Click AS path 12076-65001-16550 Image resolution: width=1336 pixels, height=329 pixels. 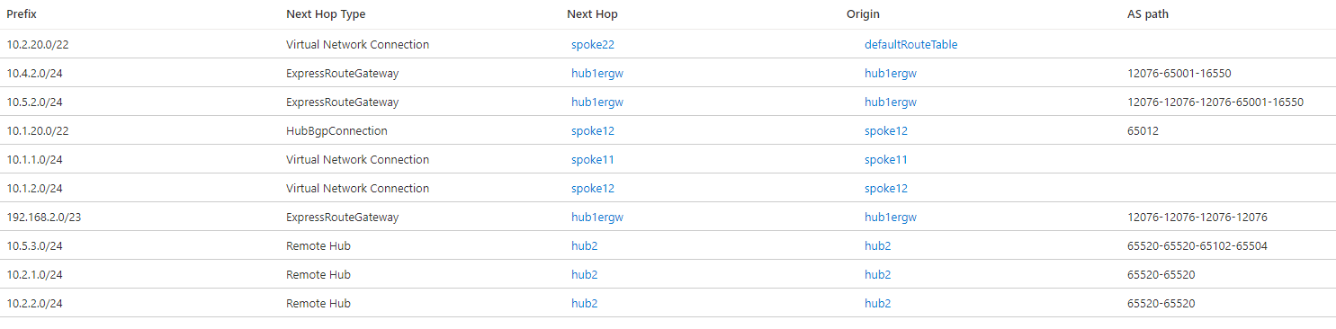coord(1179,73)
